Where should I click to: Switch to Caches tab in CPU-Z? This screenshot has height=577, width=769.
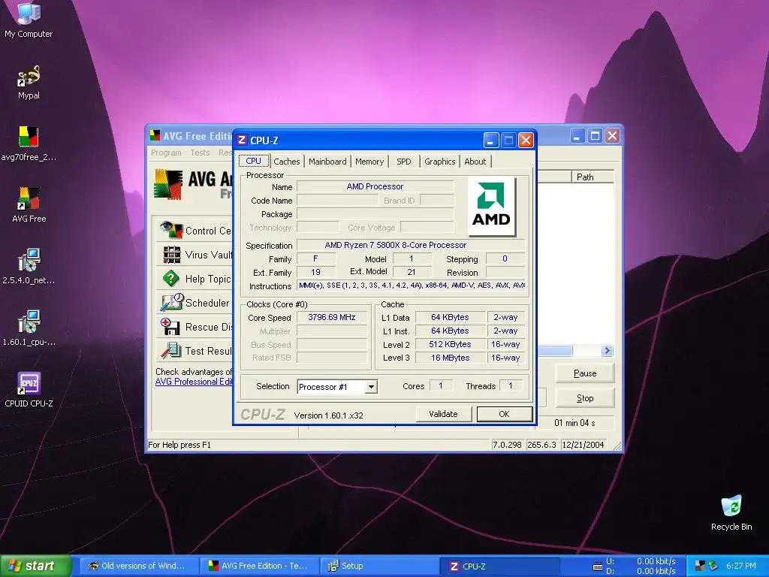[286, 162]
